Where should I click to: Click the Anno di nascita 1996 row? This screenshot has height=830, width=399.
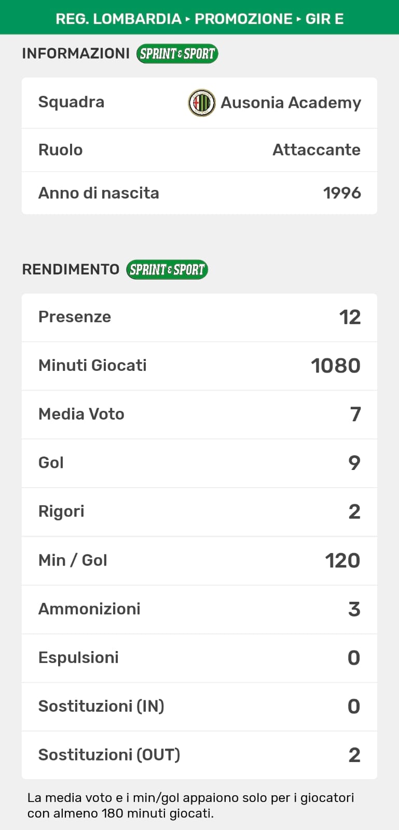click(x=199, y=193)
